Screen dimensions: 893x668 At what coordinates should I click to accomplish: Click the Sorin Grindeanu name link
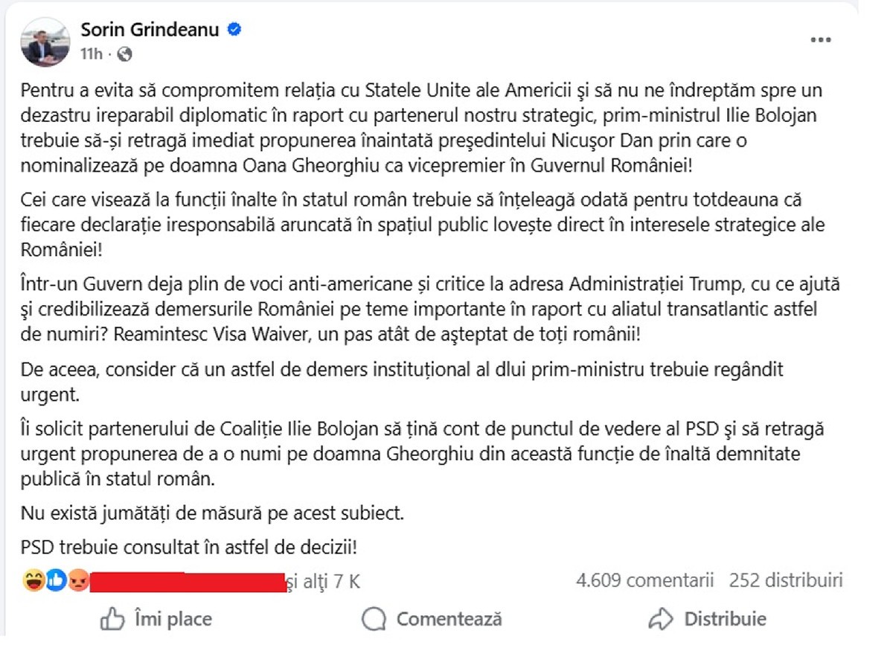tap(150, 30)
